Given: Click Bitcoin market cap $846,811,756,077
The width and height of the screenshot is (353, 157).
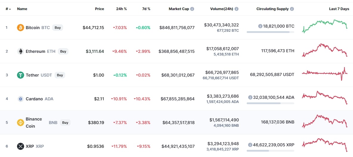Looking at the screenshot, I should [x=177, y=28].
